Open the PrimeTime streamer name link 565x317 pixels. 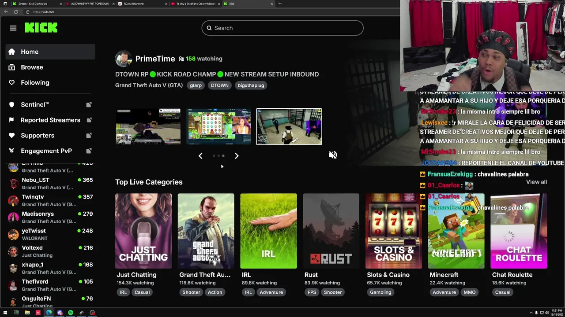pyautogui.click(x=155, y=59)
